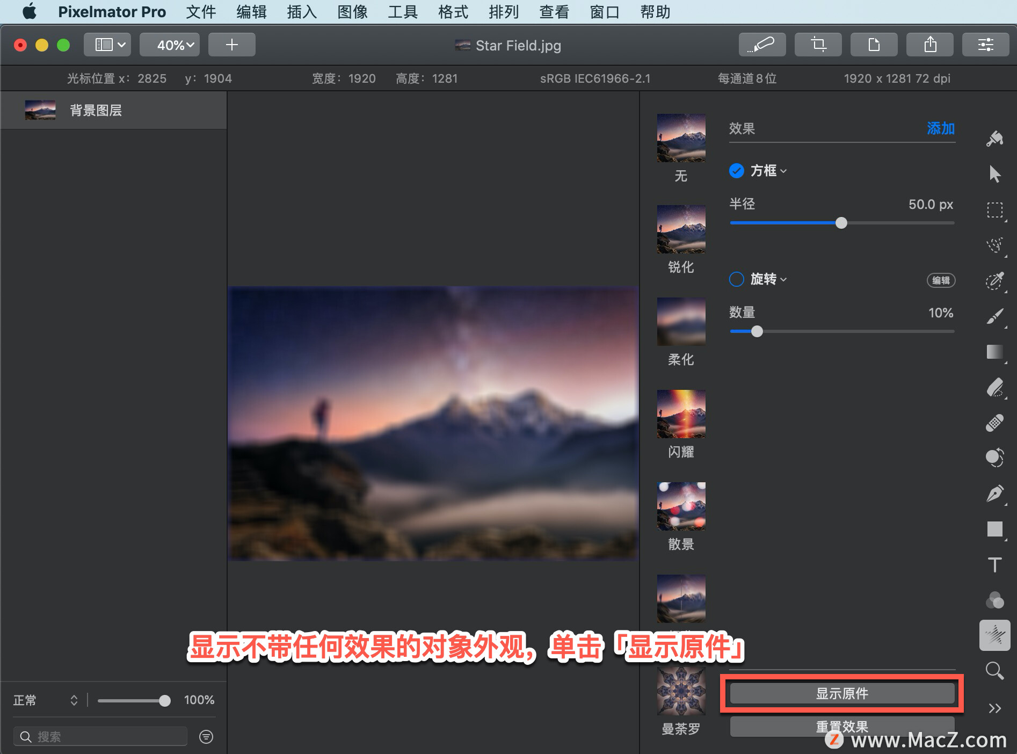Viewport: 1017px width, 754px height.
Task: Select the Shape rectangle tool
Action: pyautogui.click(x=995, y=529)
